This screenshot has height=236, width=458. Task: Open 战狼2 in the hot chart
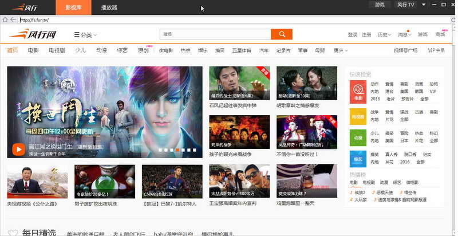tap(360, 193)
